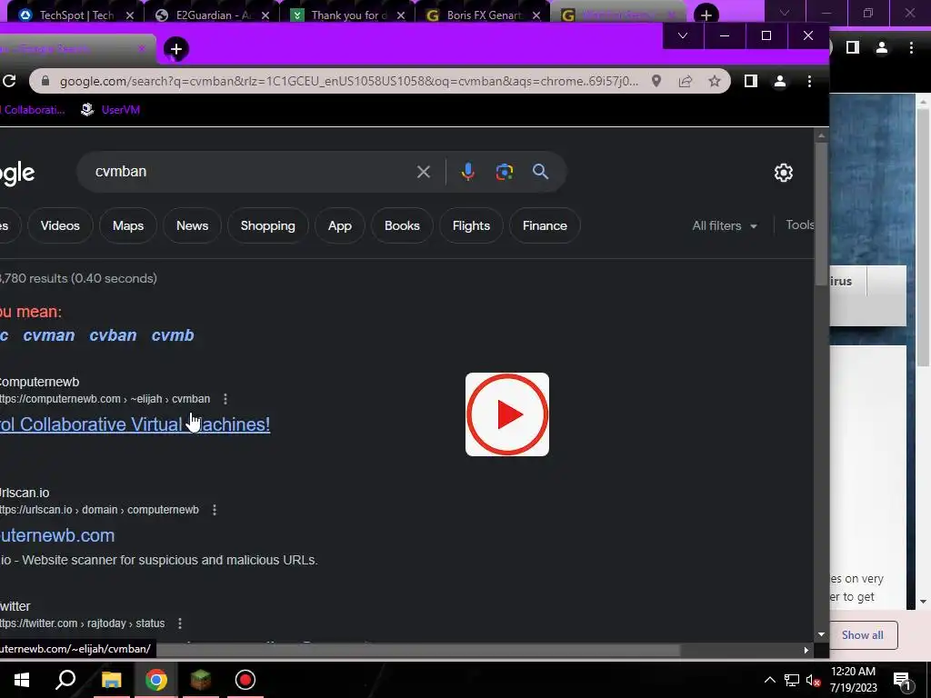Image resolution: width=931 pixels, height=698 pixels.
Task: Click the Chrome taskbar icon
Action: click(x=156, y=680)
